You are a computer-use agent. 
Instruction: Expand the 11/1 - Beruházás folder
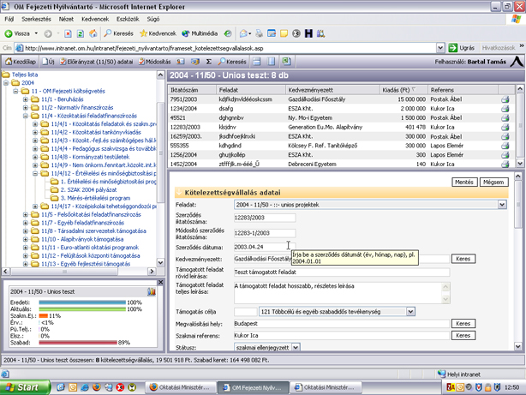click(x=26, y=99)
